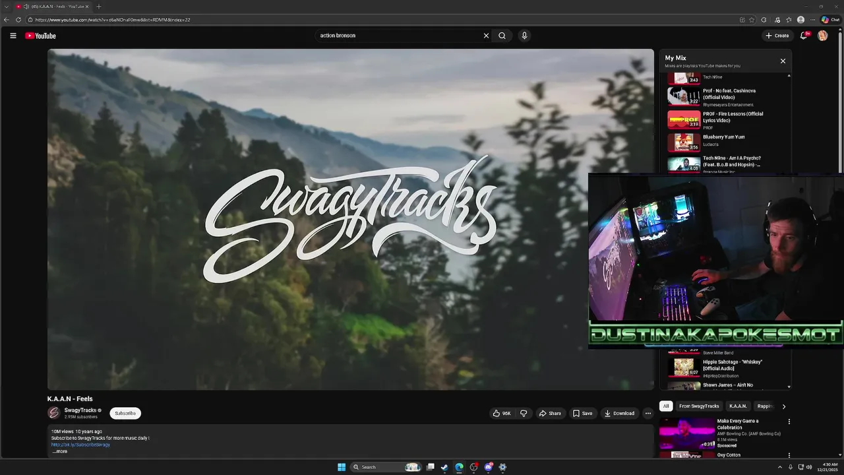The height and width of the screenshot is (475, 844).
Task: Open options menu for AMF Bowling ad
Action: point(789,422)
